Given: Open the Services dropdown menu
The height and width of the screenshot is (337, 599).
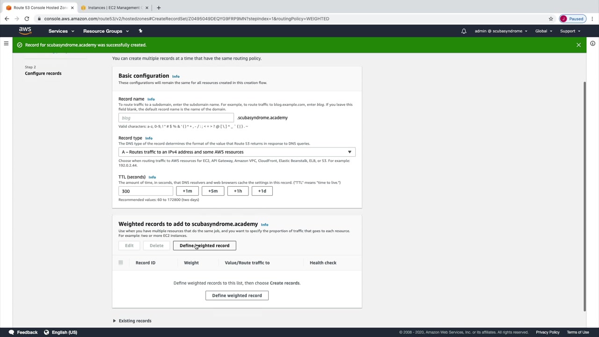Looking at the screenshot, I should tap(61, 31).
